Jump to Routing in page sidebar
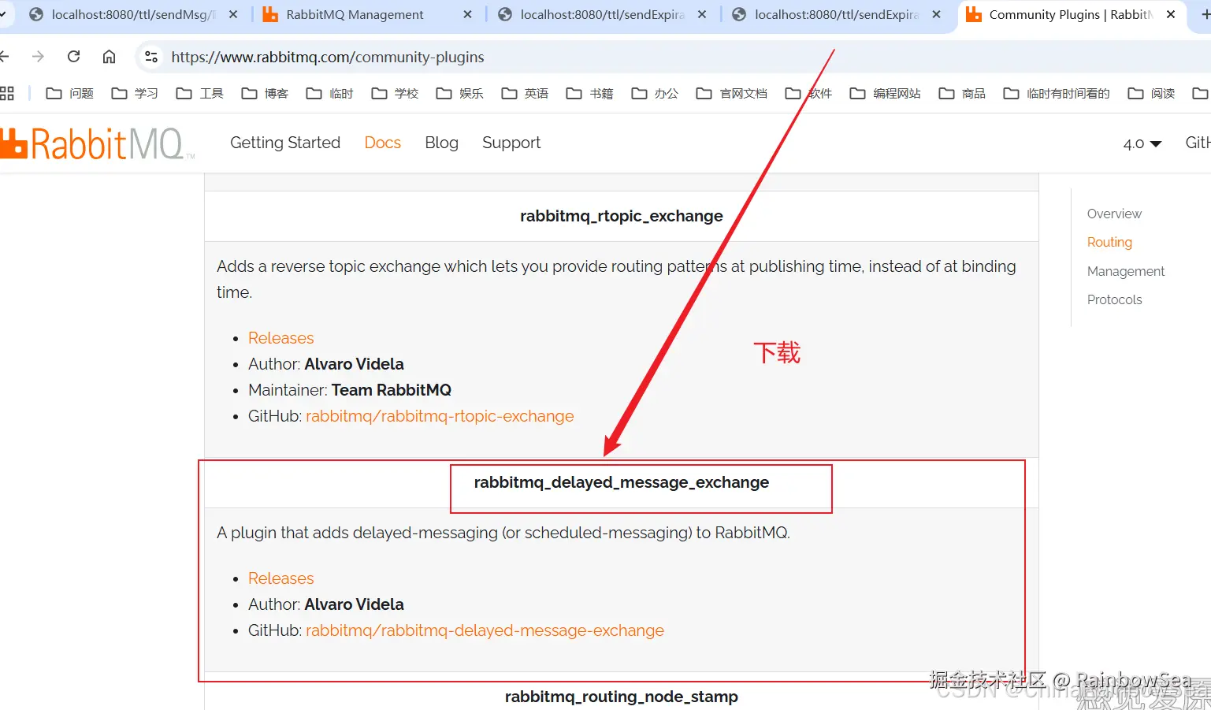Screen dimensions: 1211x710 pyautogui.click(x=1109, y=242)
